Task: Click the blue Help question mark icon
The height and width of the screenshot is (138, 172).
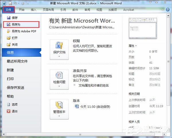Action: 168,10
